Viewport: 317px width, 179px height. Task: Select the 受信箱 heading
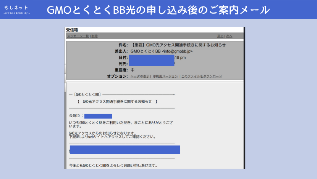(x=72, y=30)
